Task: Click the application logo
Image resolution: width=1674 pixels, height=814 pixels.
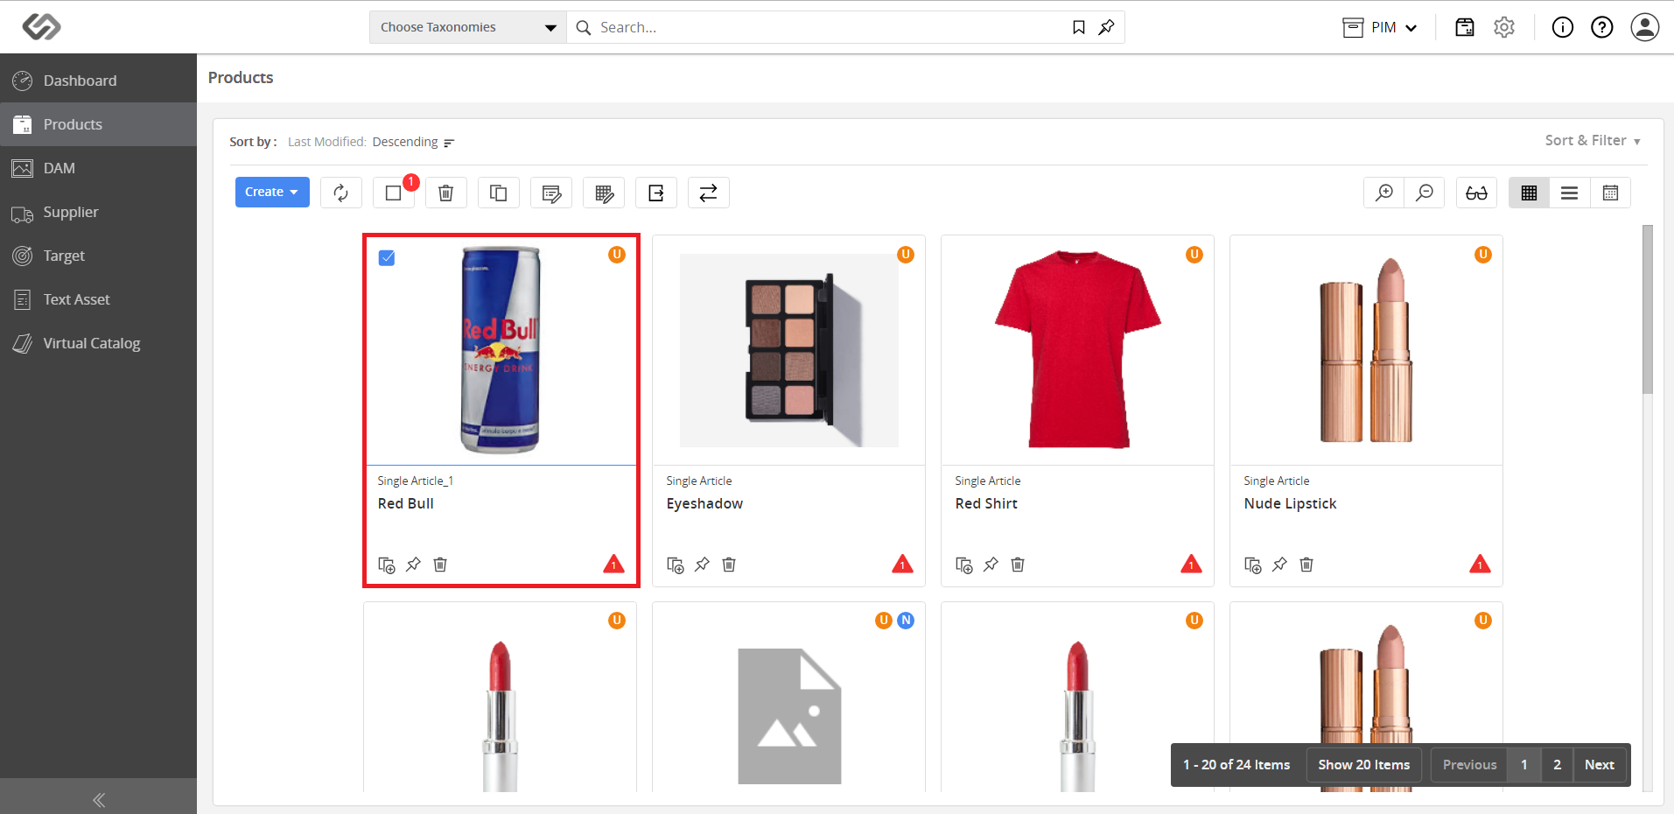Action: click(41, 27)
